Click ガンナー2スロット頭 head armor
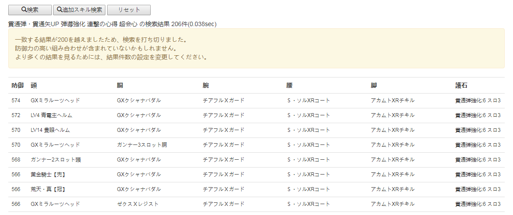513x215 pixels. click(56, 160)
